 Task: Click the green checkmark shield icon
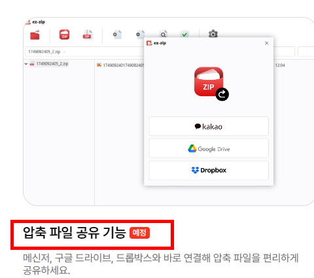pyautogui.click(x=184, y=34)
